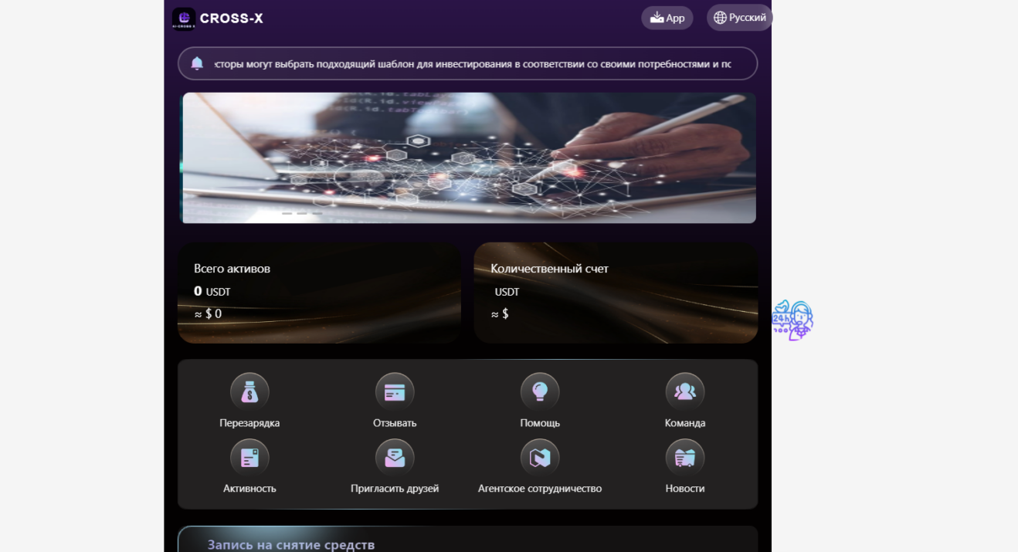Image resolution: width=1018 pixels, height=552 pixels.
Task: Open Помощь lightbulb icon
Action: (540, 392)
